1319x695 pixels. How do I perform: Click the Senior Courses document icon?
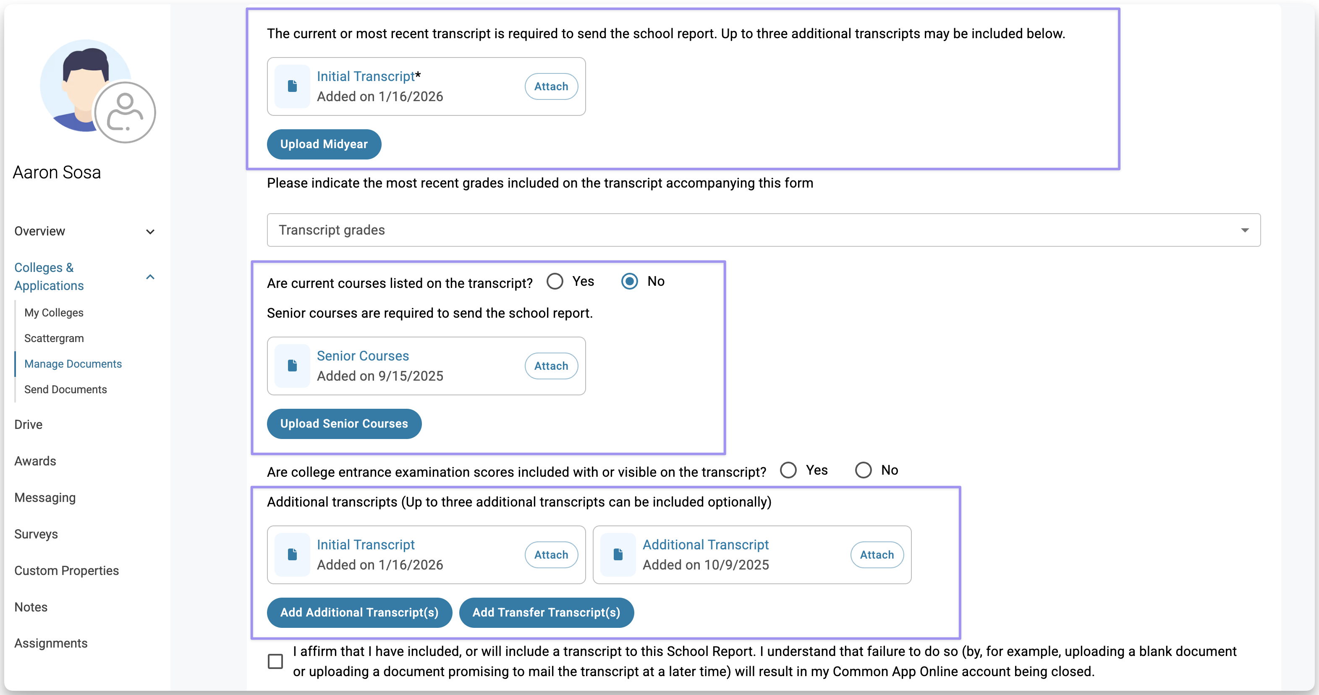[x=292, y=366]
